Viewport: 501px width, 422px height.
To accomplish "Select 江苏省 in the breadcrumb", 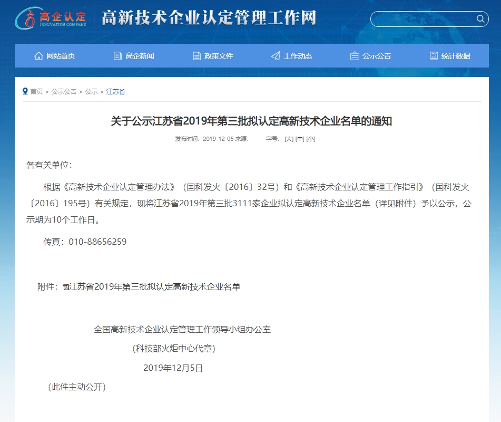I will click(115, 92).
